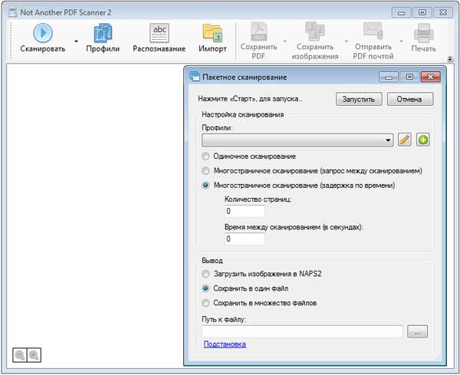Click the Импорт folder icon
Screen dimensions: 460x375
click(212, 33)
